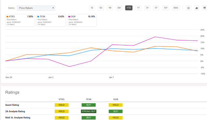Click the Quant Rating row label
Viewport: 207px width, 120px height.
(12, 105)
